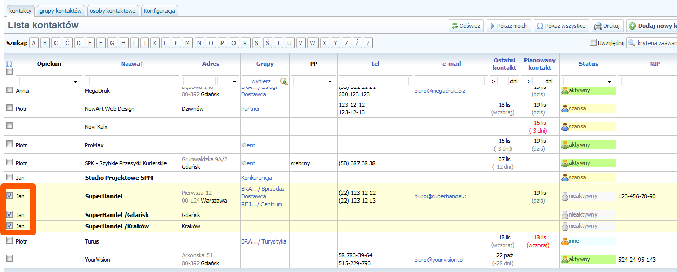Click the Pokaż wszystkie headset icon
This screenshot has height=272, width=677.
click(540, 26)
